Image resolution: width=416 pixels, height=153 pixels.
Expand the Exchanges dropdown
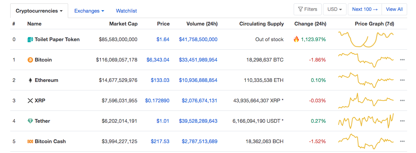click(89, 11)
